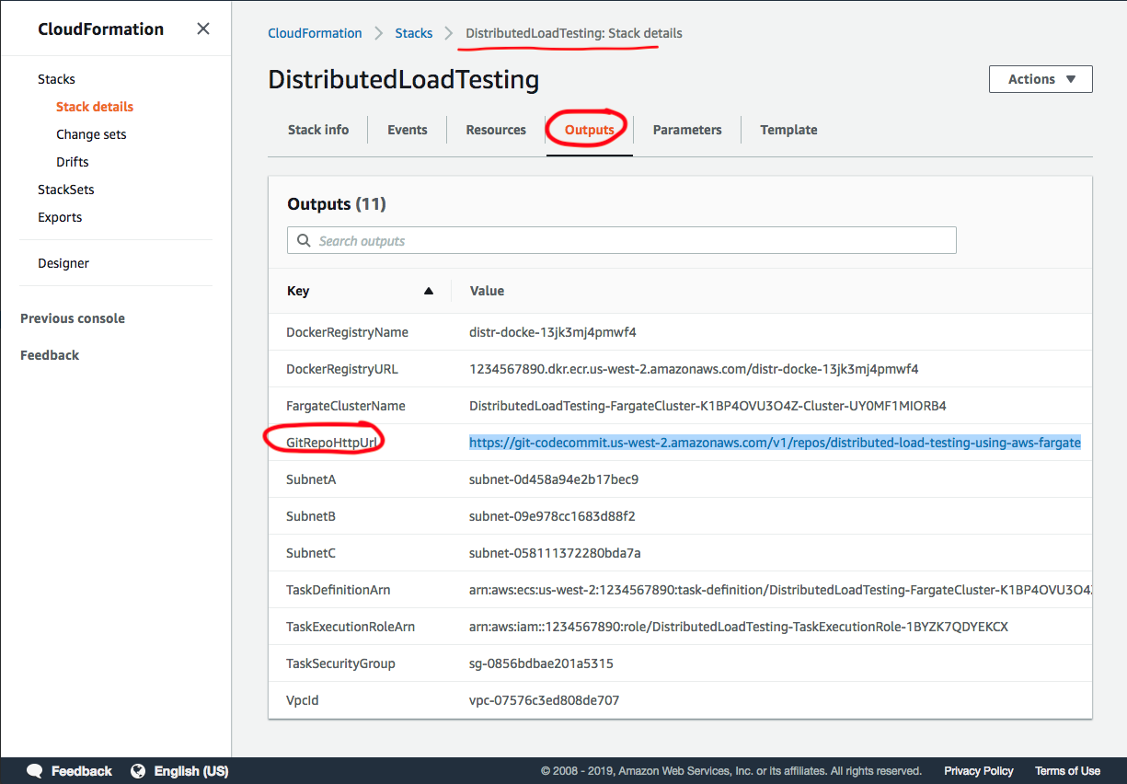Click the footer Feedback text
Viewport: 1127px width, 784px height.
82,771
